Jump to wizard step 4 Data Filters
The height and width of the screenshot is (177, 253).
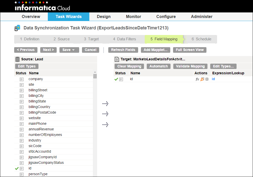pyautogui.click(x=124, y=39)
